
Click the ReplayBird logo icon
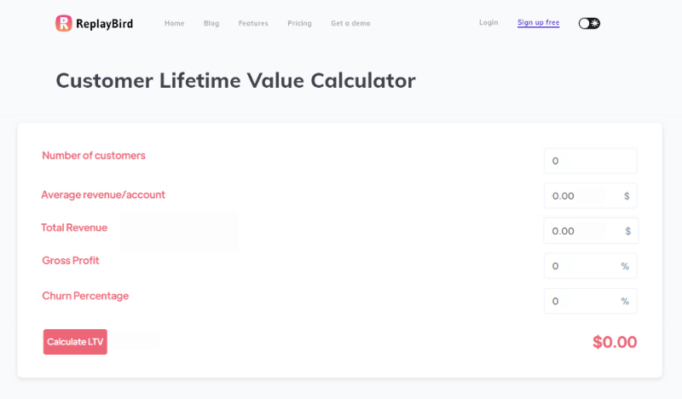63,23
